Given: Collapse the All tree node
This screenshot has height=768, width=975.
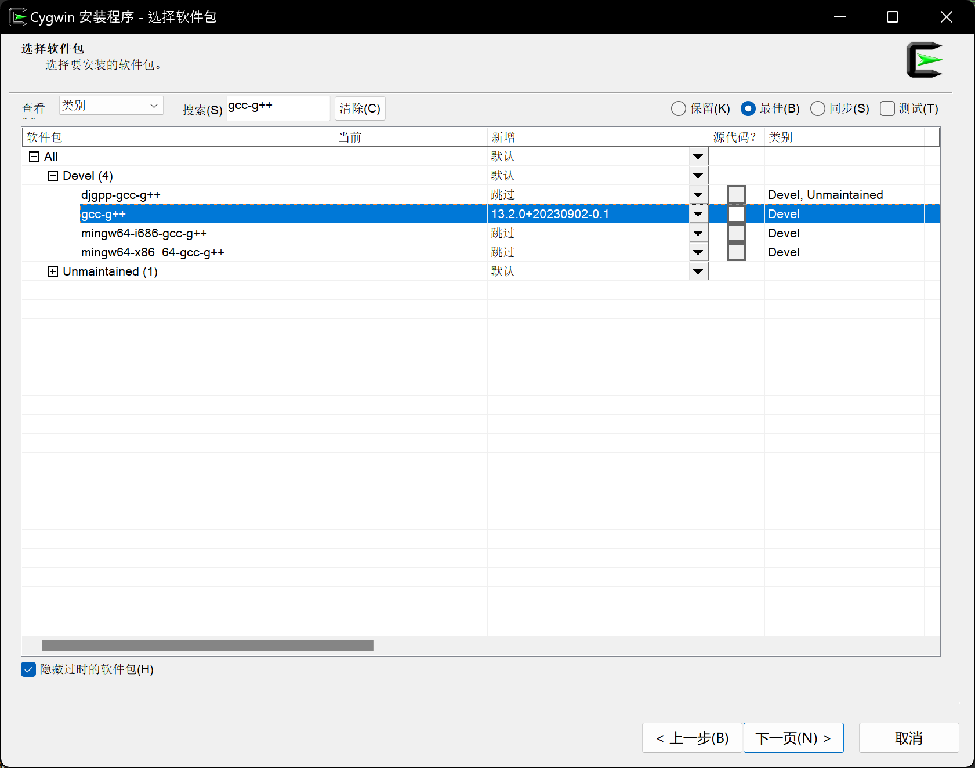Looking at the screenshot, I should pos(34,157).
